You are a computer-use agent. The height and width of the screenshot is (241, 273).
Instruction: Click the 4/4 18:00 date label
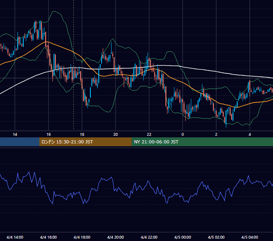point(82,237)
